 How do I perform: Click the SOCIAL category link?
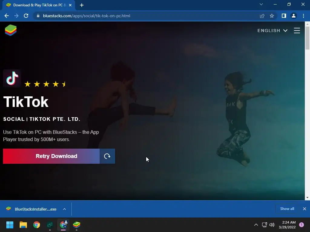coord(14,119)
